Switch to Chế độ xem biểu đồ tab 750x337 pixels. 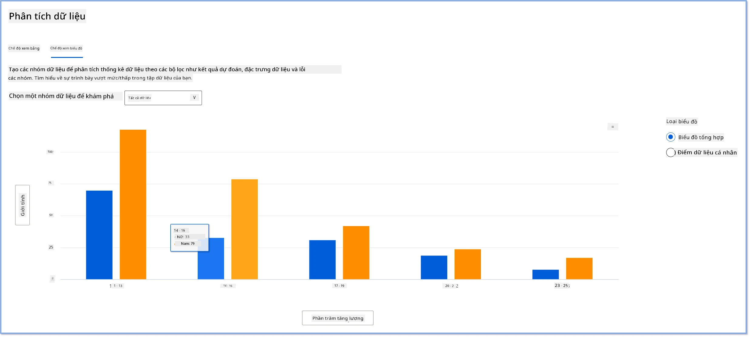pyautogui.click(x=66, y=48)
